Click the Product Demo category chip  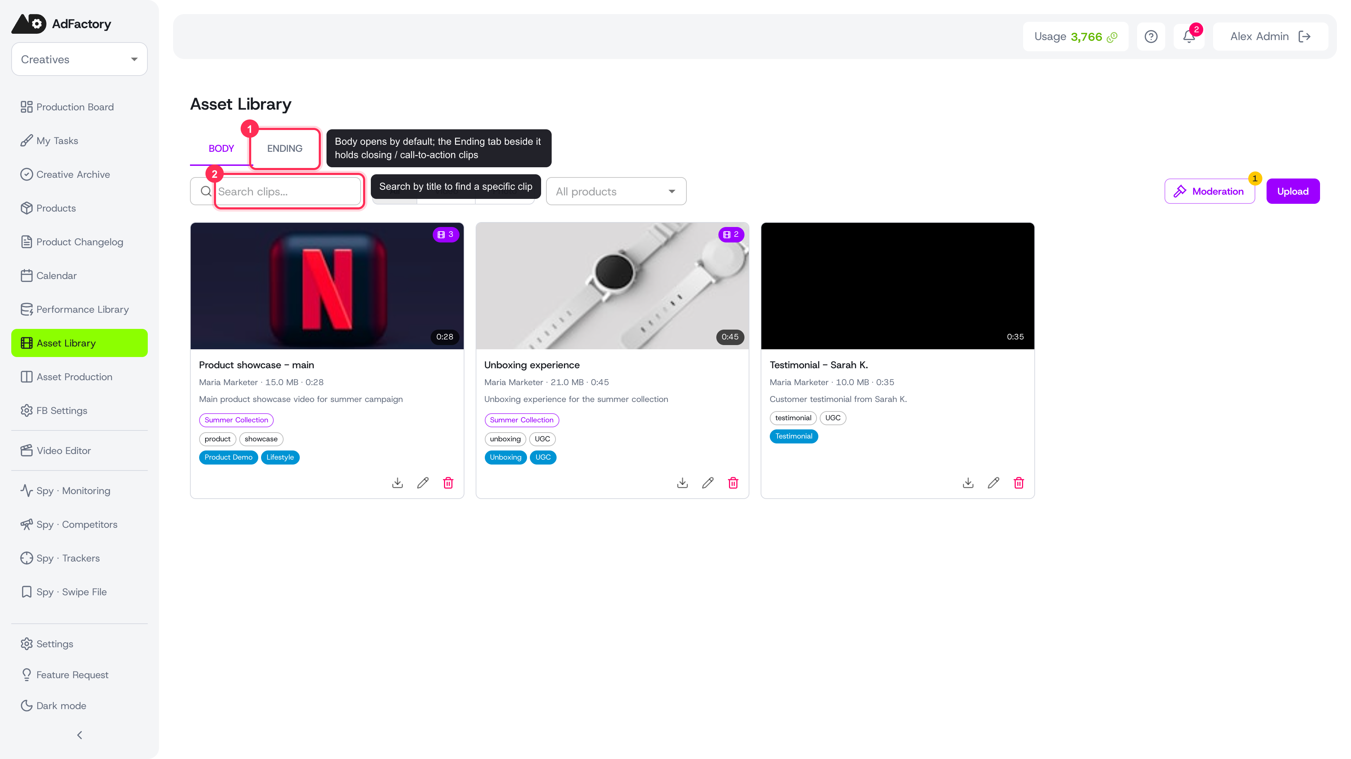[228, 457]
